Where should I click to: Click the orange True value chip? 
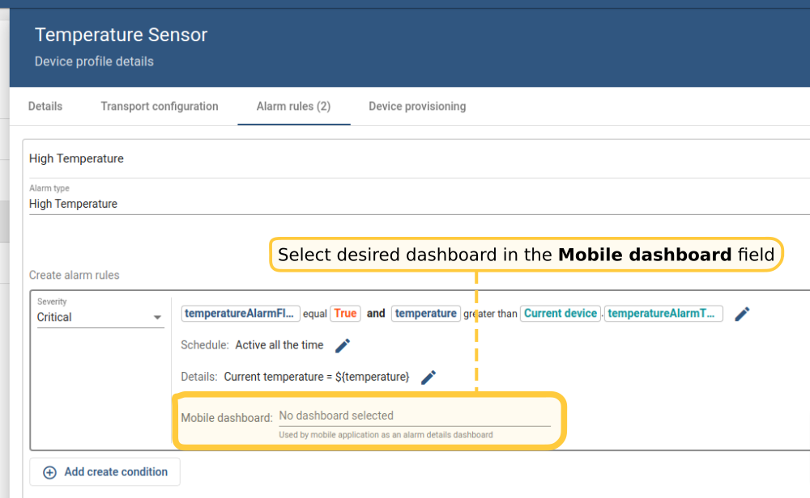coord(344,314)
